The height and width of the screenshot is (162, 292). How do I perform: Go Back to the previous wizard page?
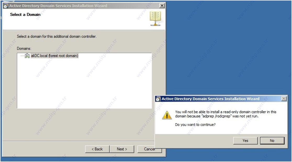pos(97,149)
